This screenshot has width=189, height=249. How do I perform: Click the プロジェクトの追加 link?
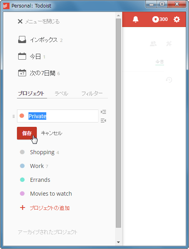(x=50, y=208)
